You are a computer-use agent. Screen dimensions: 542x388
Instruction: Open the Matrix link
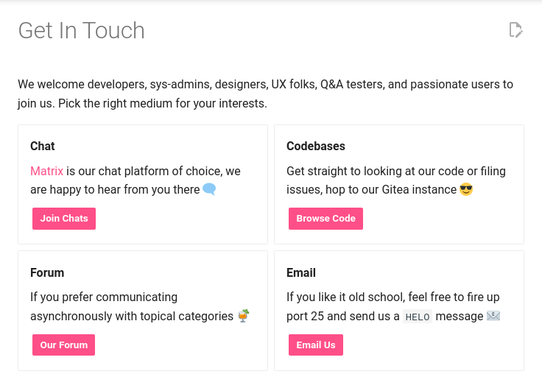tap(46, 172)
